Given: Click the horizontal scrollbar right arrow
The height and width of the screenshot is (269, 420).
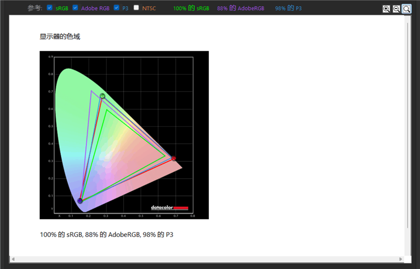Looking at the screenshot, I should click(401, 259).
